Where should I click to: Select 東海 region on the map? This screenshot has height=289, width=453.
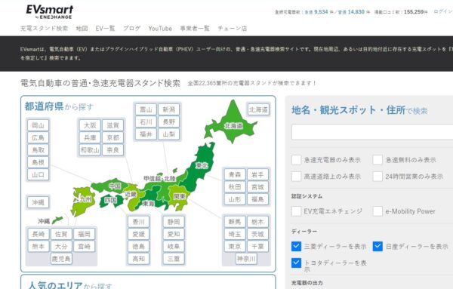point(148,204)
